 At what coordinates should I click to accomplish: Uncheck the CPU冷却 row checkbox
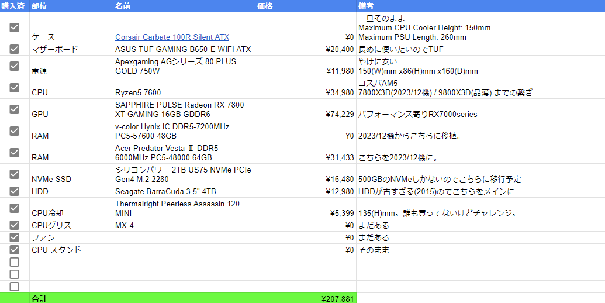click(14, 208)
